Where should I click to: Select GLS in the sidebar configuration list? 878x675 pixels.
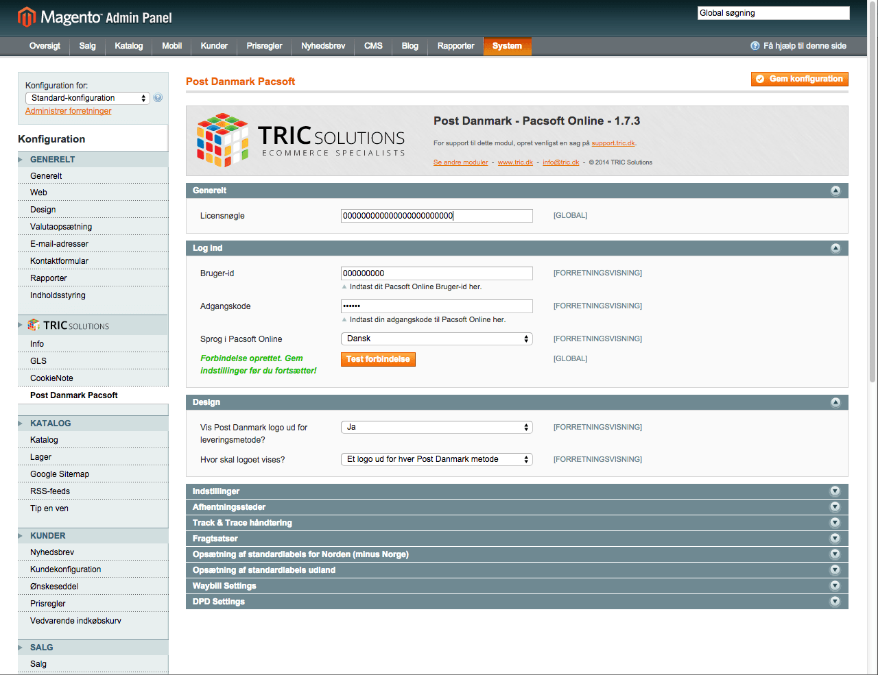tap(38, 361)
